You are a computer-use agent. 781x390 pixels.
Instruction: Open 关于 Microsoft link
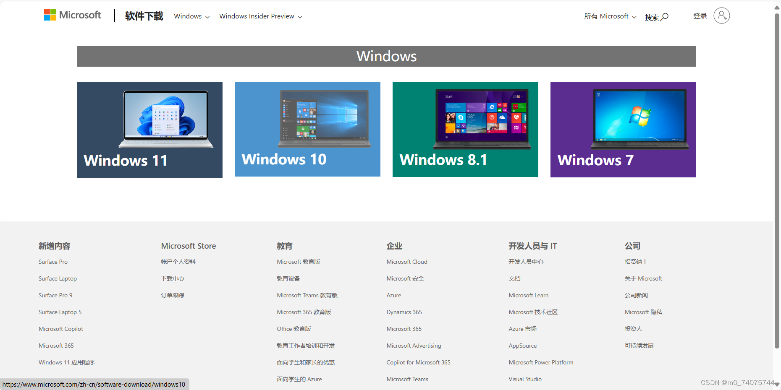(643, 278)
